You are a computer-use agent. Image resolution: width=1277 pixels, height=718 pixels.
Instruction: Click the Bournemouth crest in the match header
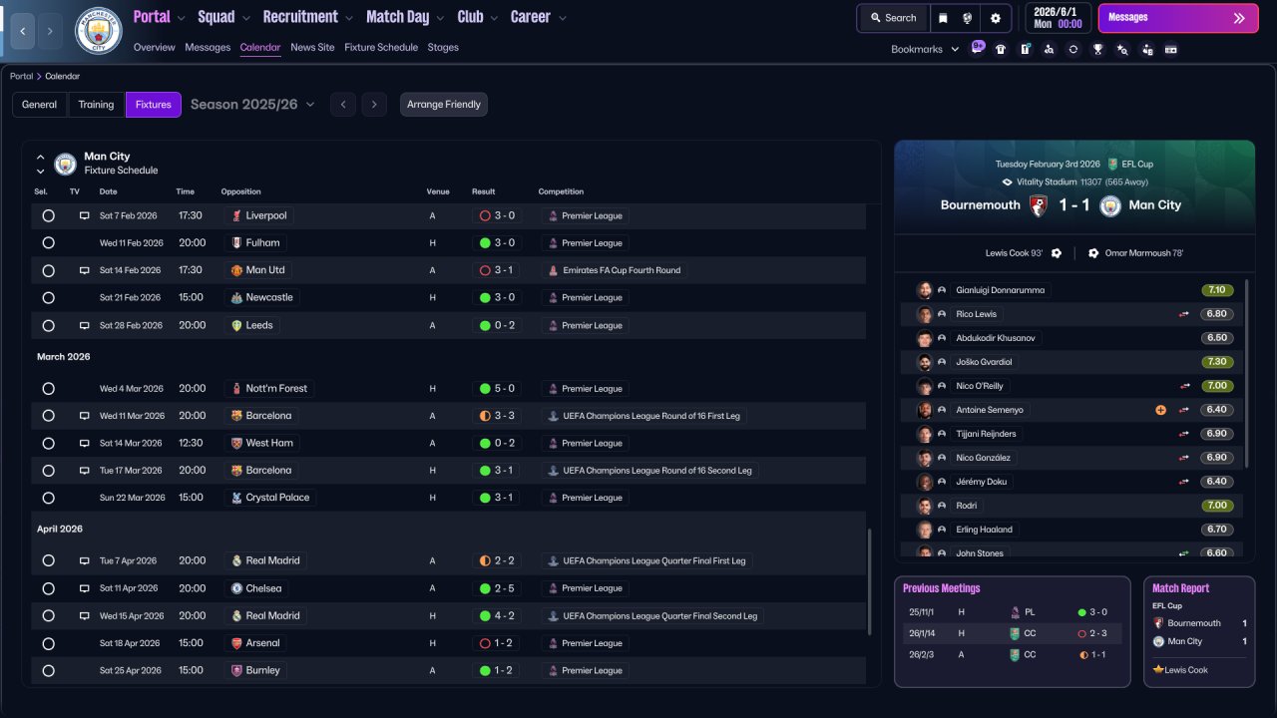coord(1039,205)
